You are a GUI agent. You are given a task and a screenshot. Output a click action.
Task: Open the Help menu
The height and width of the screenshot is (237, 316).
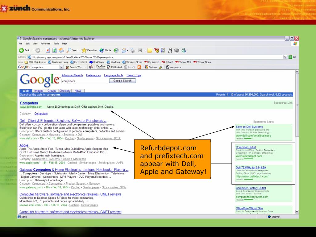tap(64, 44)
